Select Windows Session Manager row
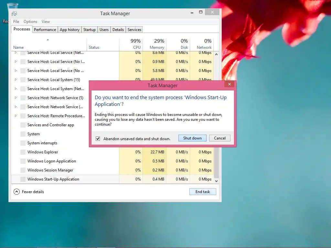 pos(112,170)
